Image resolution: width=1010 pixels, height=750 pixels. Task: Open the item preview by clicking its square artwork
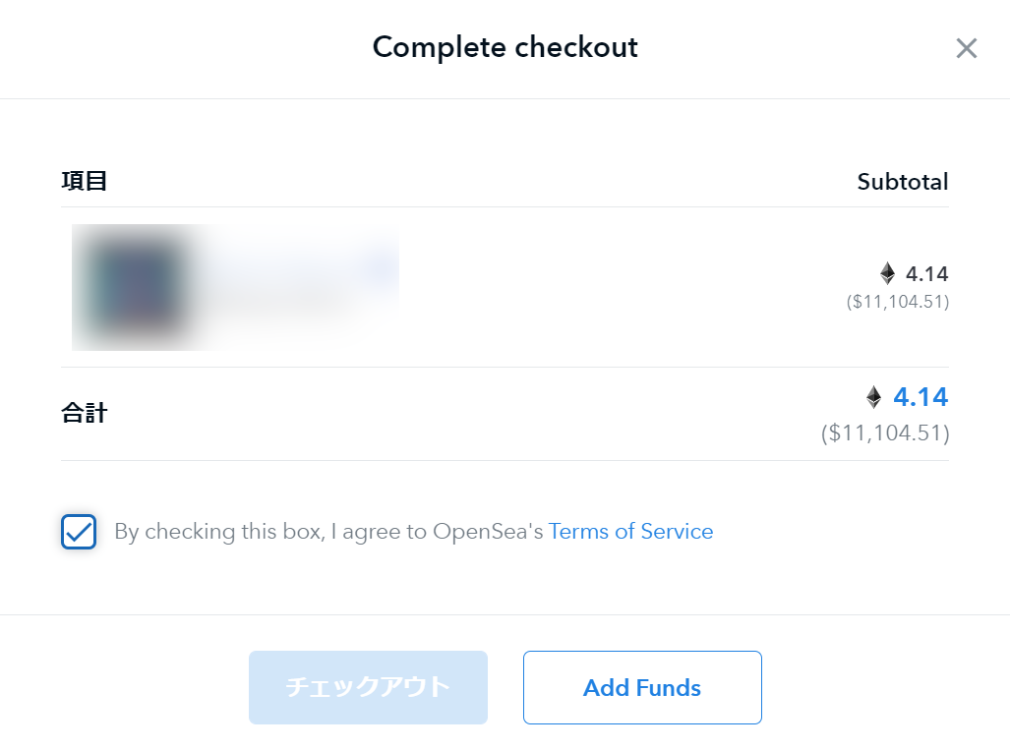tap(136, 287)
